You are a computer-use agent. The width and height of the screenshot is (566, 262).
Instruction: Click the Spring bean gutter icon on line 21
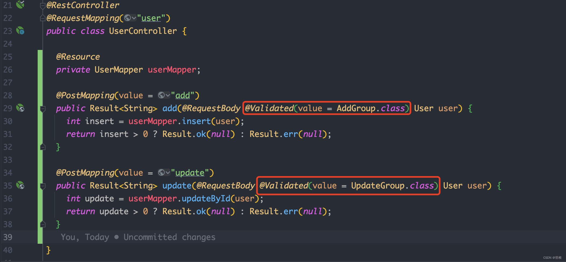[20, 4]
